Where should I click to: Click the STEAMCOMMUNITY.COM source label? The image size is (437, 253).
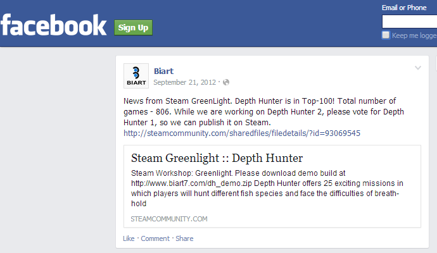[169, 219]
